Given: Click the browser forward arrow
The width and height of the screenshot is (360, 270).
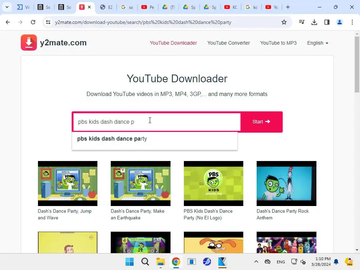Looking at the screenshot, I should [20, 22].
